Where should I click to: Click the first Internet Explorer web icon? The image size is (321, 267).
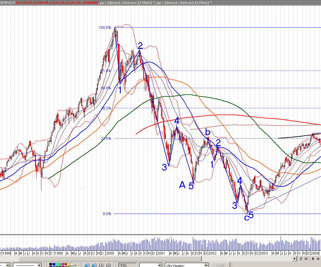coord(87,265)
